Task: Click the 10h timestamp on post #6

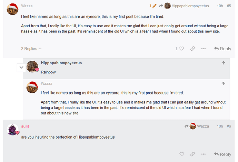Action: point(220,126)
